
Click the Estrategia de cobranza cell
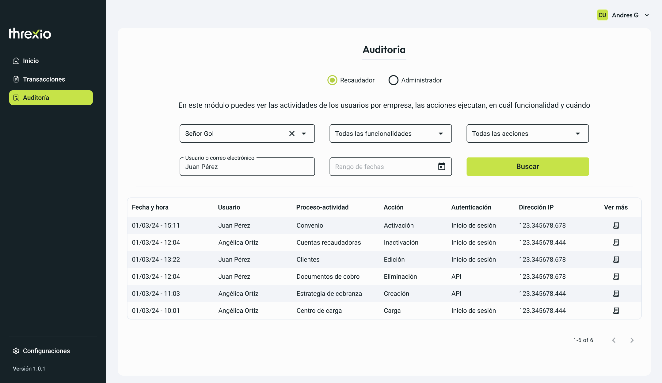click(x=329, y=294)
